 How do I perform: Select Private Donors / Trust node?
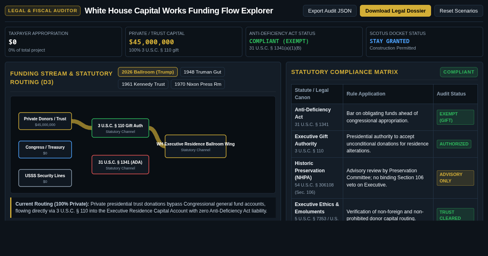point(45,121)
